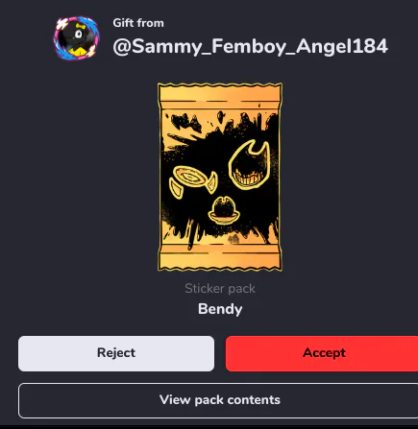The height and width of the screenshot is (429, 418).
Task: Click the bowler hat icon on the pack
Action: point(224,210)
